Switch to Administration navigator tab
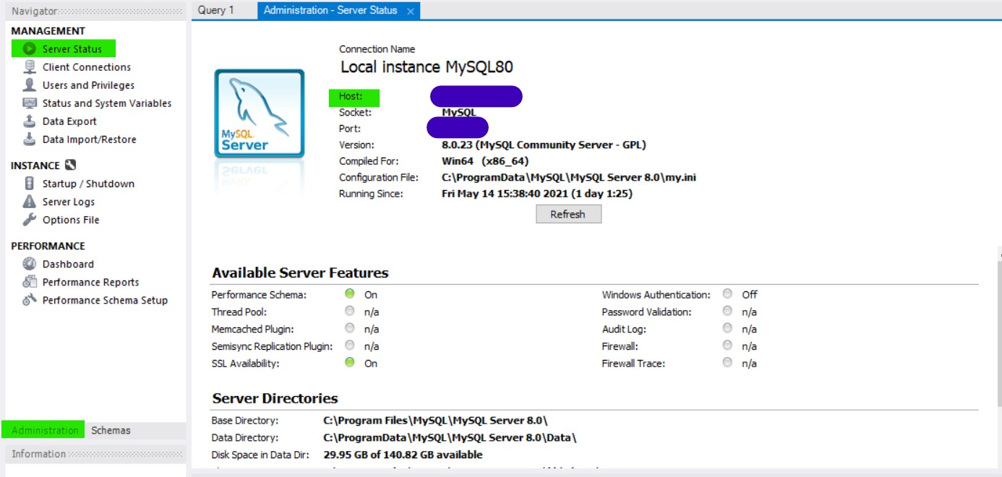Image resolution: width=1002 pixels, height=477 pixels. pos(45,430)
